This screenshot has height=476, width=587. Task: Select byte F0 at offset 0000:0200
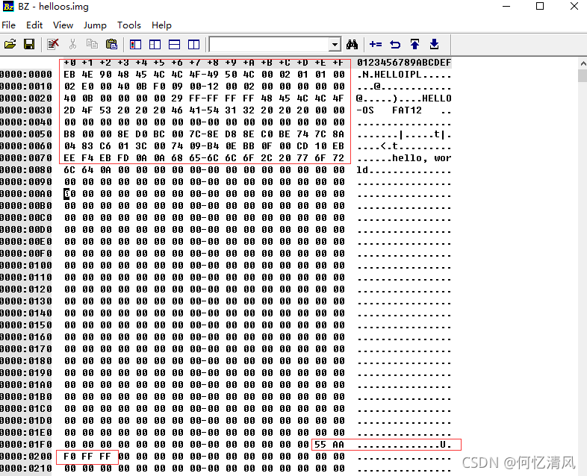click(69, 457)
